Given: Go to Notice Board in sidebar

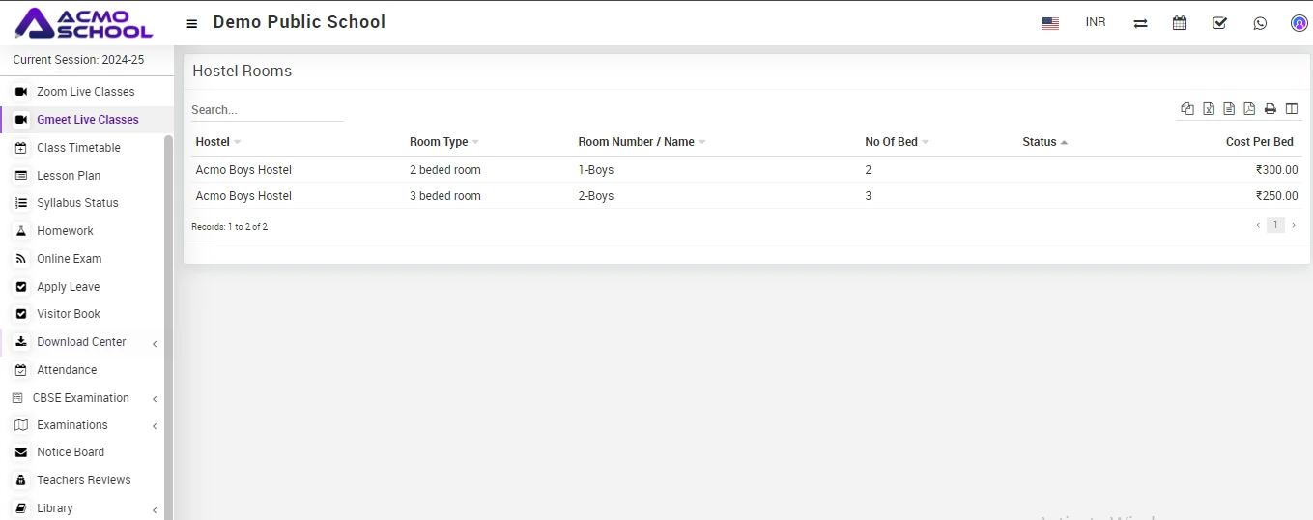Looking at the screenshot, I should [71, 452].
